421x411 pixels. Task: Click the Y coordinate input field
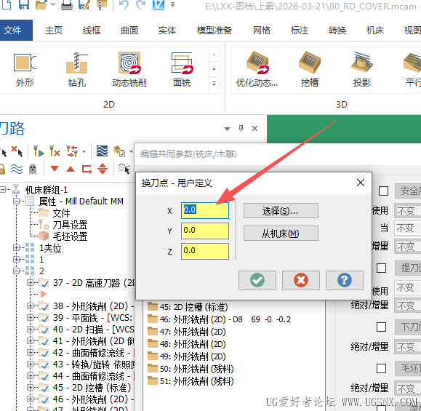[x=205, y=231]
